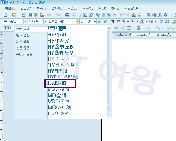Image resolution: width=176 pixels, height=141 pixels.
Task: Open the line thickness dropdown arrow
Action: click(x=134, y=28)
